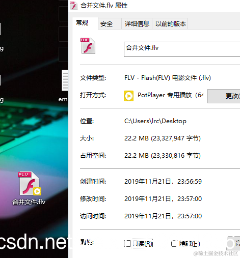
Task: Switch to the 以前的版本 tab
Action: click(171, 24)
